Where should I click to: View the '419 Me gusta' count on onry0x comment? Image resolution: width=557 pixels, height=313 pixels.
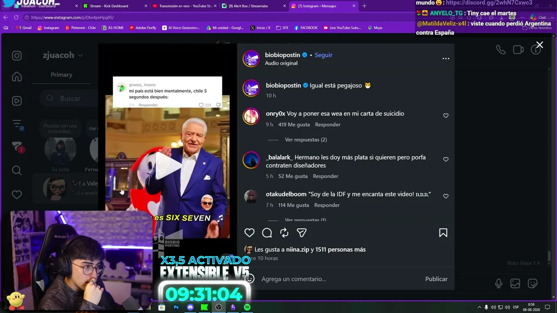pyautogui.click(x=294, y=124)
